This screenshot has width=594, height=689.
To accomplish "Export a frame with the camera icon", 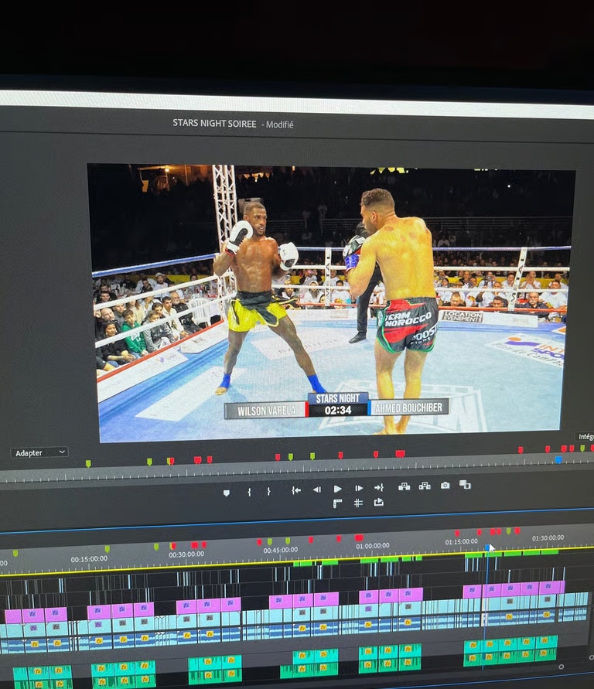I will click(445, 485).
